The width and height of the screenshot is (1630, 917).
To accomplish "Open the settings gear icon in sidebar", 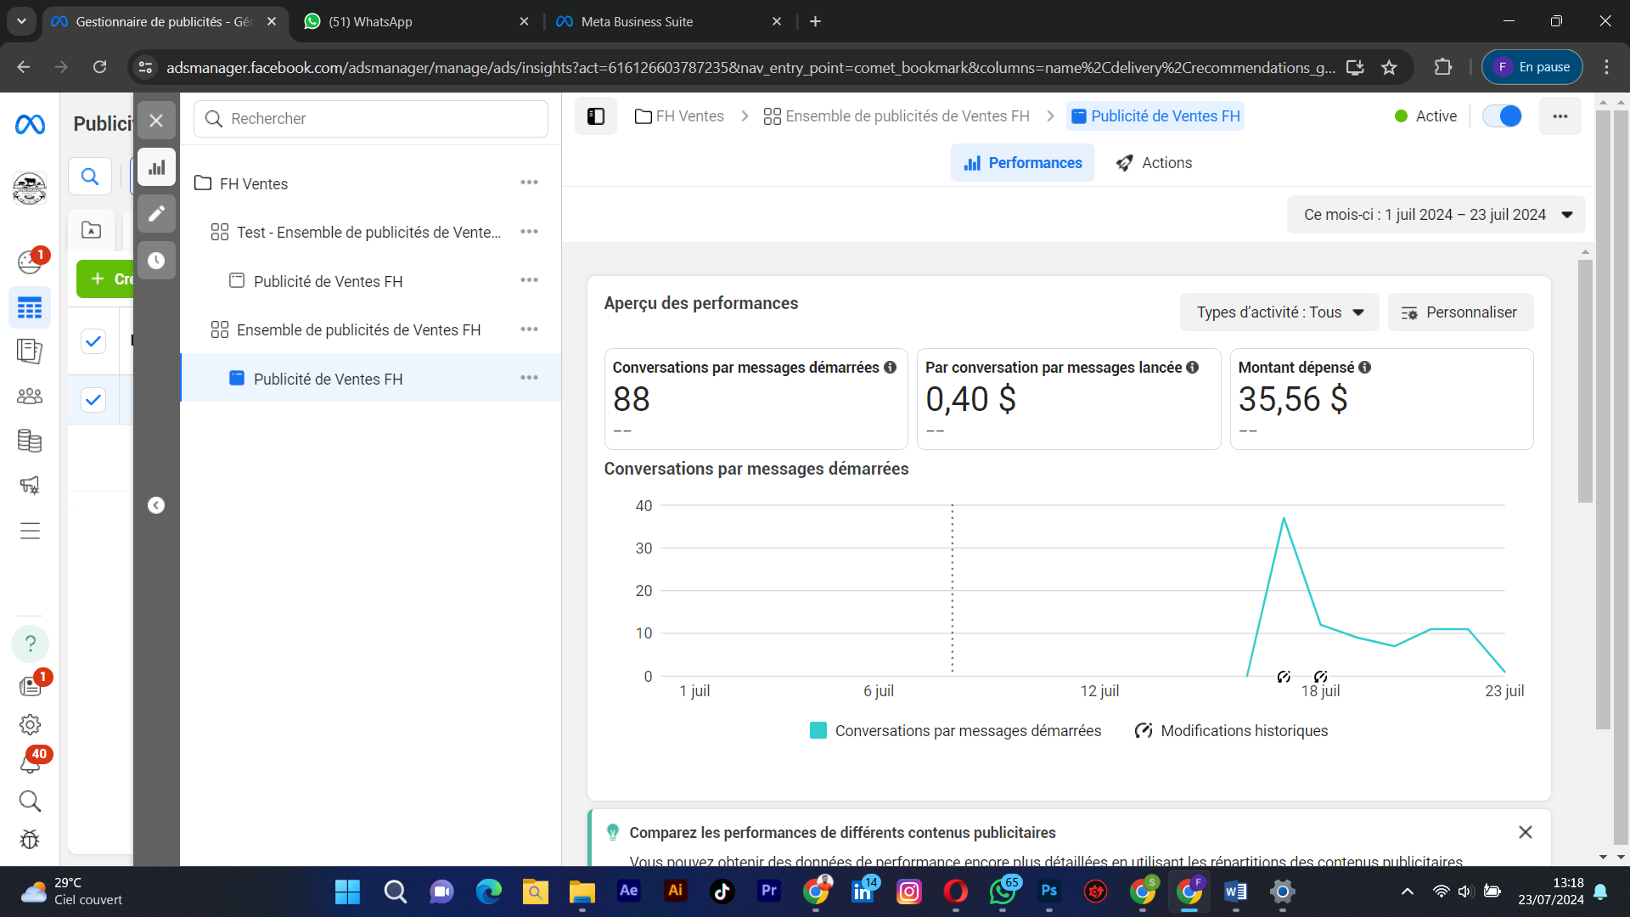I will [30, 724].
